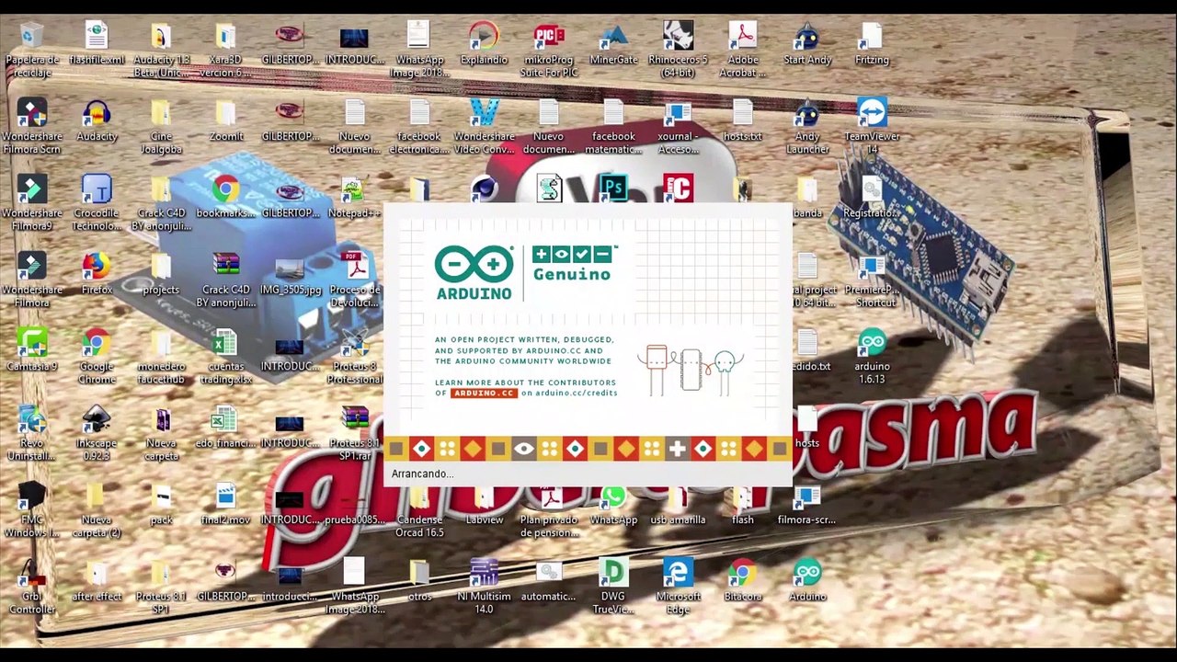The image size is (1177, 662).
Task: Launch the Crocodile Technology shortcut
Action: (97, 203)
